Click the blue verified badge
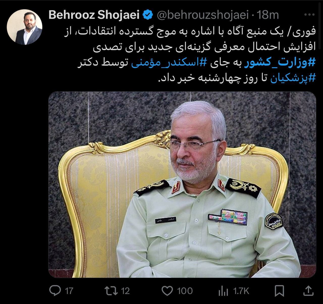This screenshot has width=323, height=304. pos(148,15)
